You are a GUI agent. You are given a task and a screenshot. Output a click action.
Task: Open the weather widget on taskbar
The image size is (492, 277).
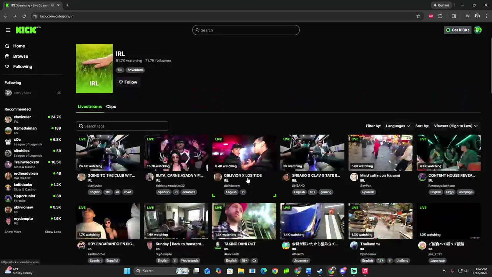pos(18,271)
